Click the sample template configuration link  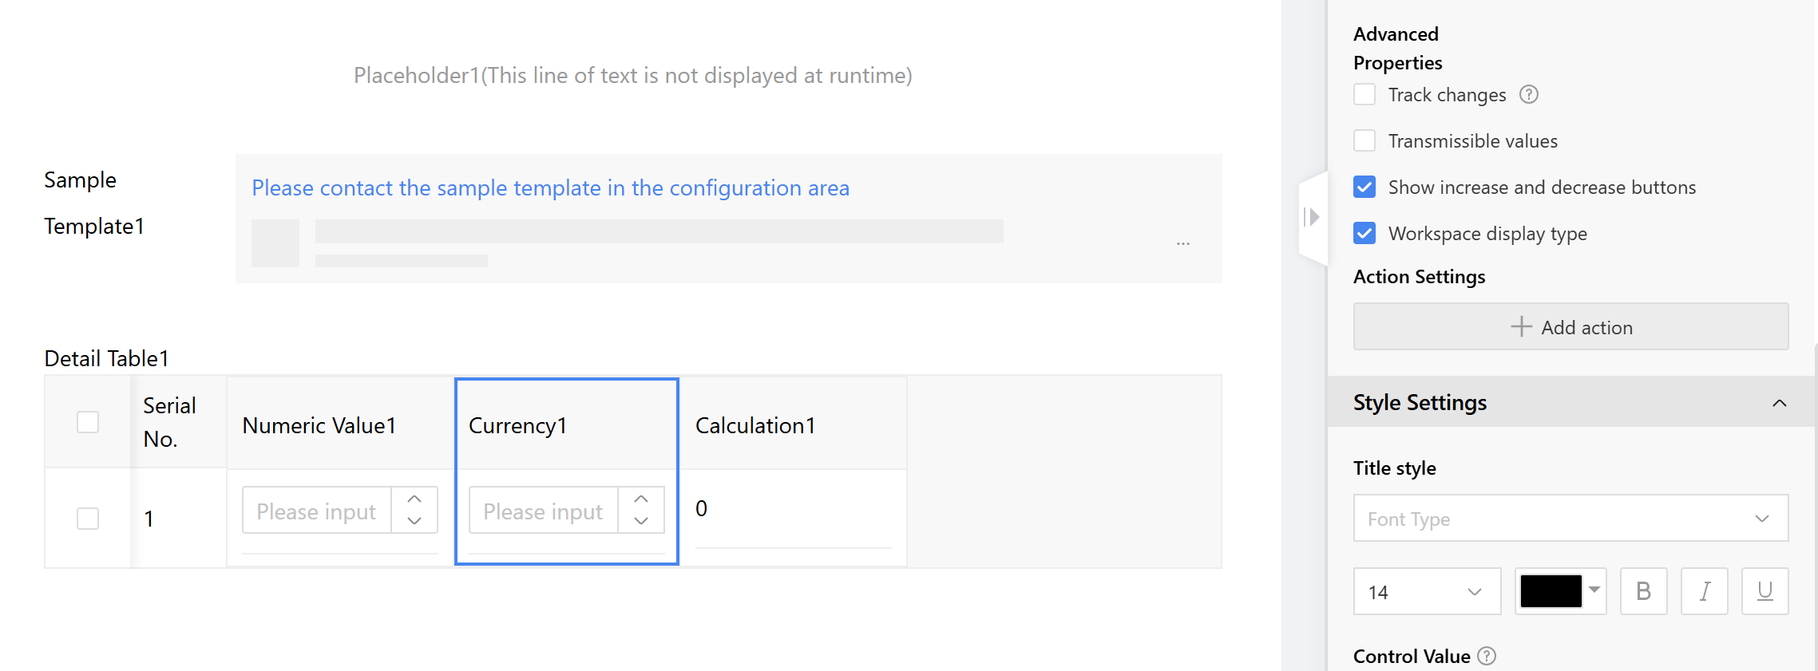[550, 188]
